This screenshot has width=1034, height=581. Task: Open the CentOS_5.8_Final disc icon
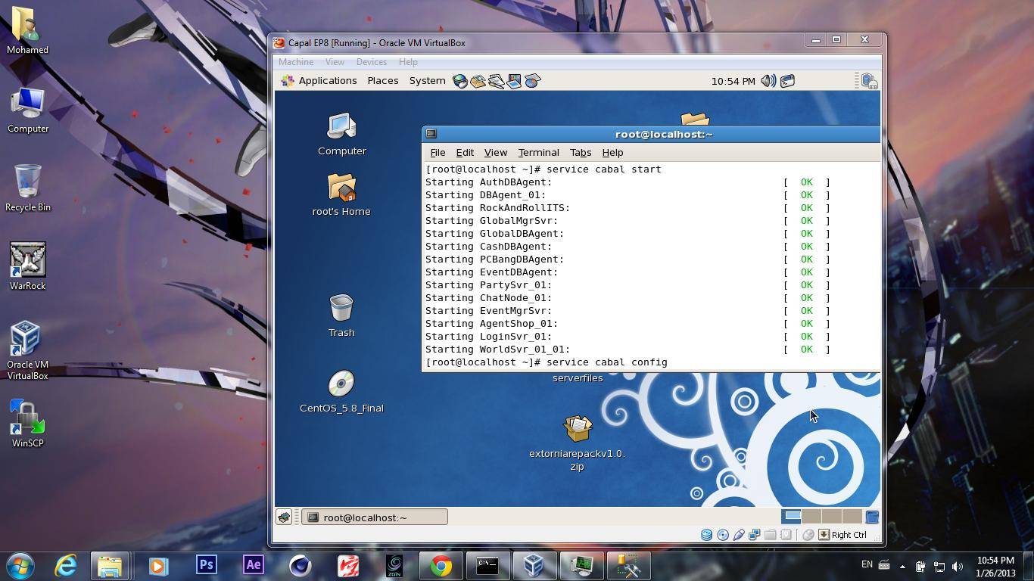[x=341, y=391]
